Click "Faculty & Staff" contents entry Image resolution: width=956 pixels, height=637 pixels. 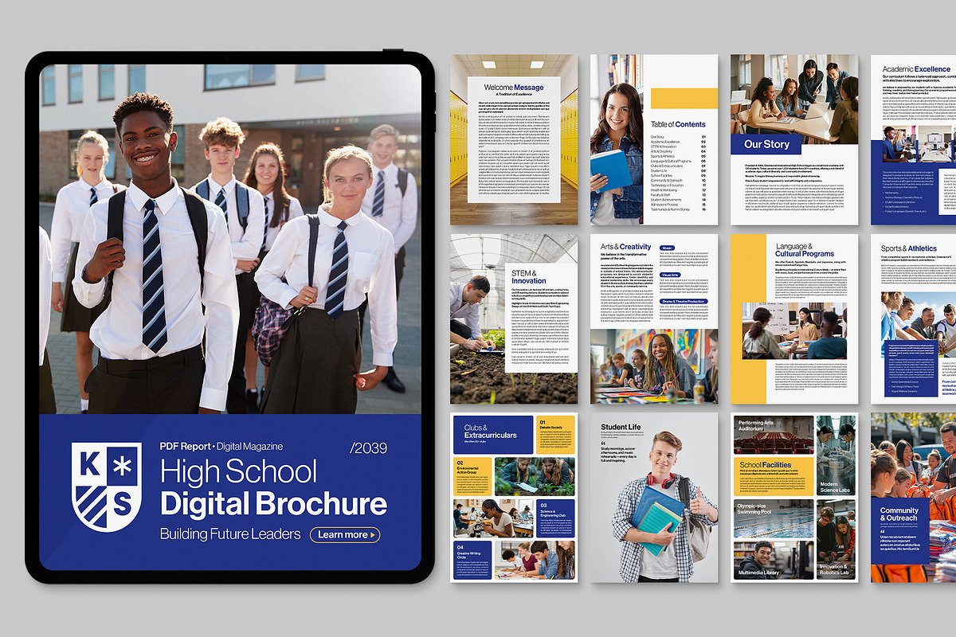click(660, 195)
